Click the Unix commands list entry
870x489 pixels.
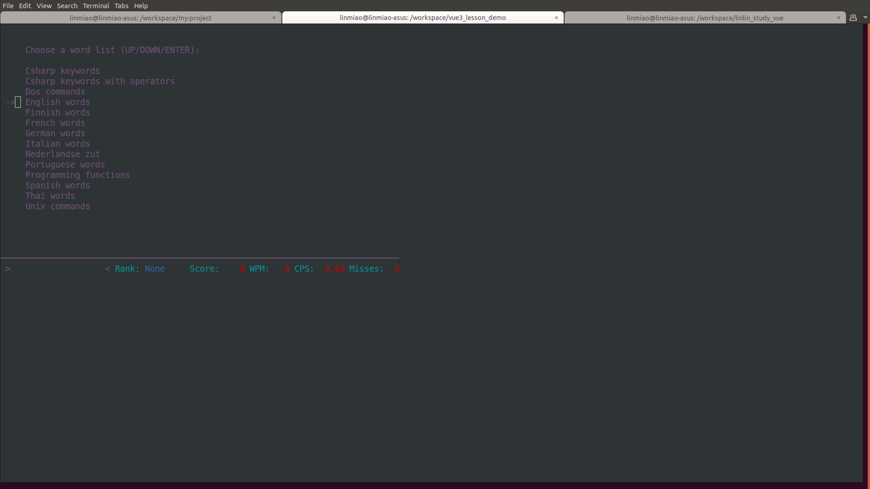(x=58, y=206)
